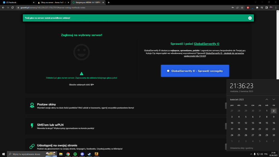Open the red extension icon in toolbar
The width and height of the screenshot is (279, 157).
[248, 8]
